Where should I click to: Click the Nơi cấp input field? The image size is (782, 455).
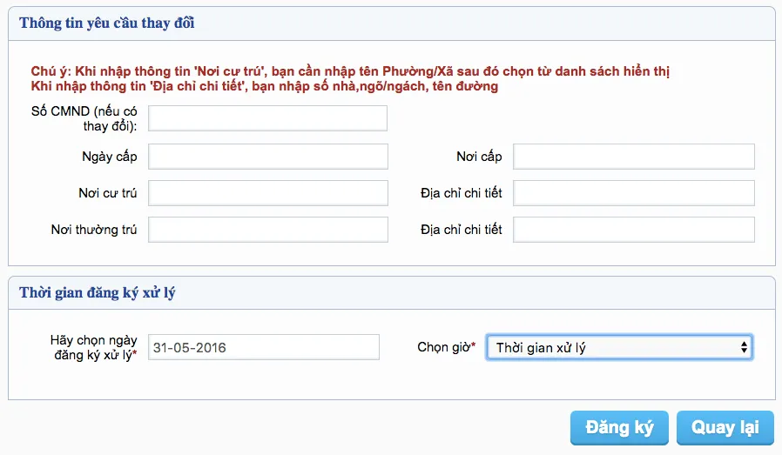click(633, 157)
